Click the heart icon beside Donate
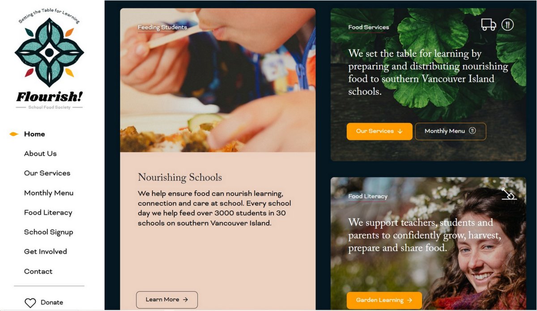This screenshot has height=311, width=537. pyautogui.click(x=30, y=303)
